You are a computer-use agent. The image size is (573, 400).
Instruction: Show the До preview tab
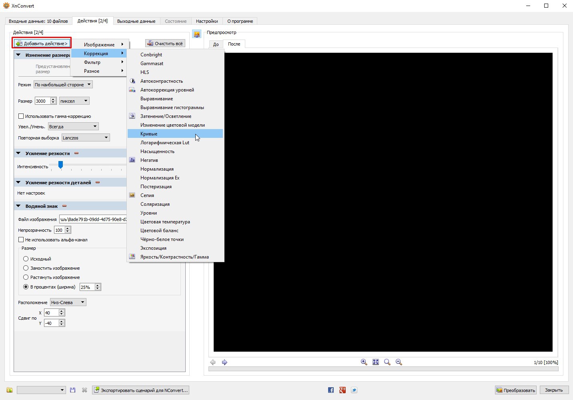click(216, 44)
